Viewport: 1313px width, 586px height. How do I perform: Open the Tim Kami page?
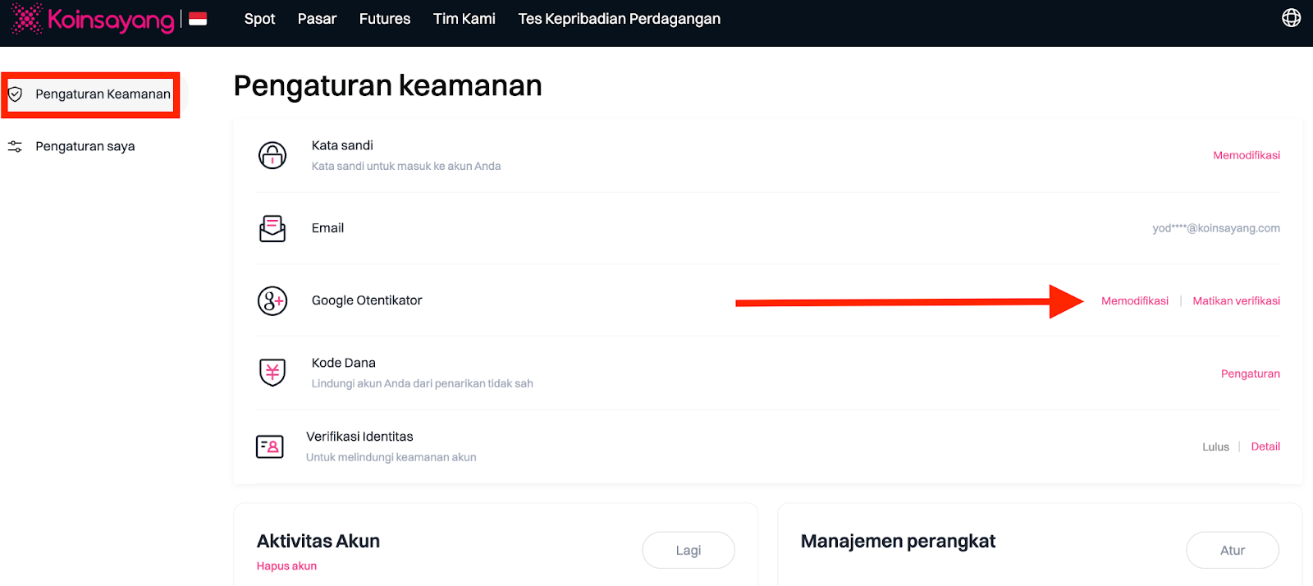point(464,19)
